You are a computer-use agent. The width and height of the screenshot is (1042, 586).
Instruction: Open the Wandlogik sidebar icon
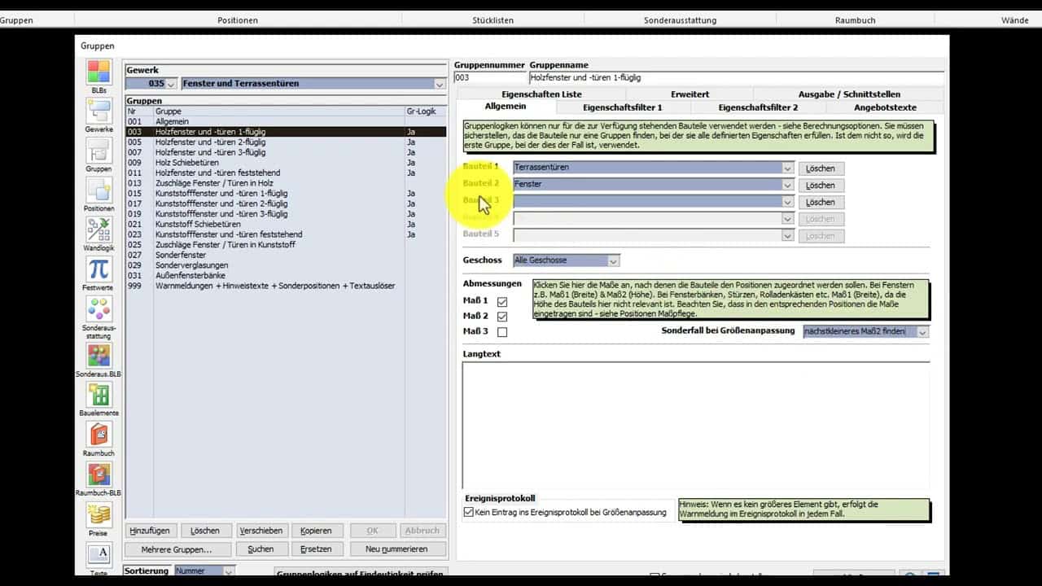point(99,230)
